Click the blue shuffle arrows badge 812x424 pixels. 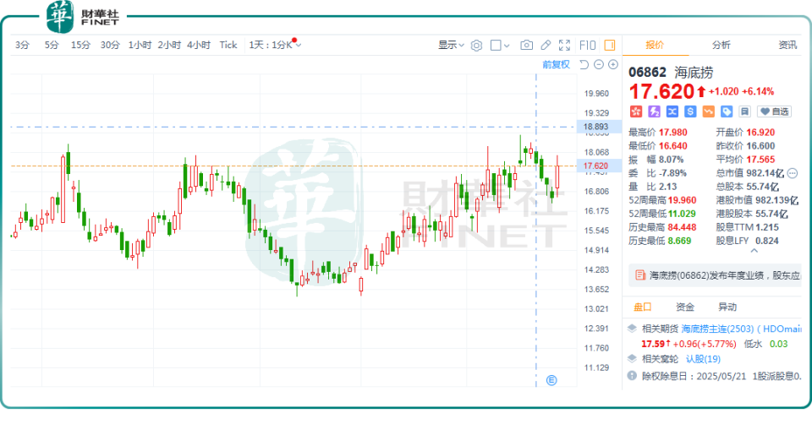click(x=672, y=111)
